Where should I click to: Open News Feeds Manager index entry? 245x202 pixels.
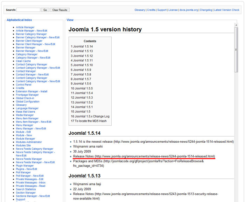pos(29,159)
